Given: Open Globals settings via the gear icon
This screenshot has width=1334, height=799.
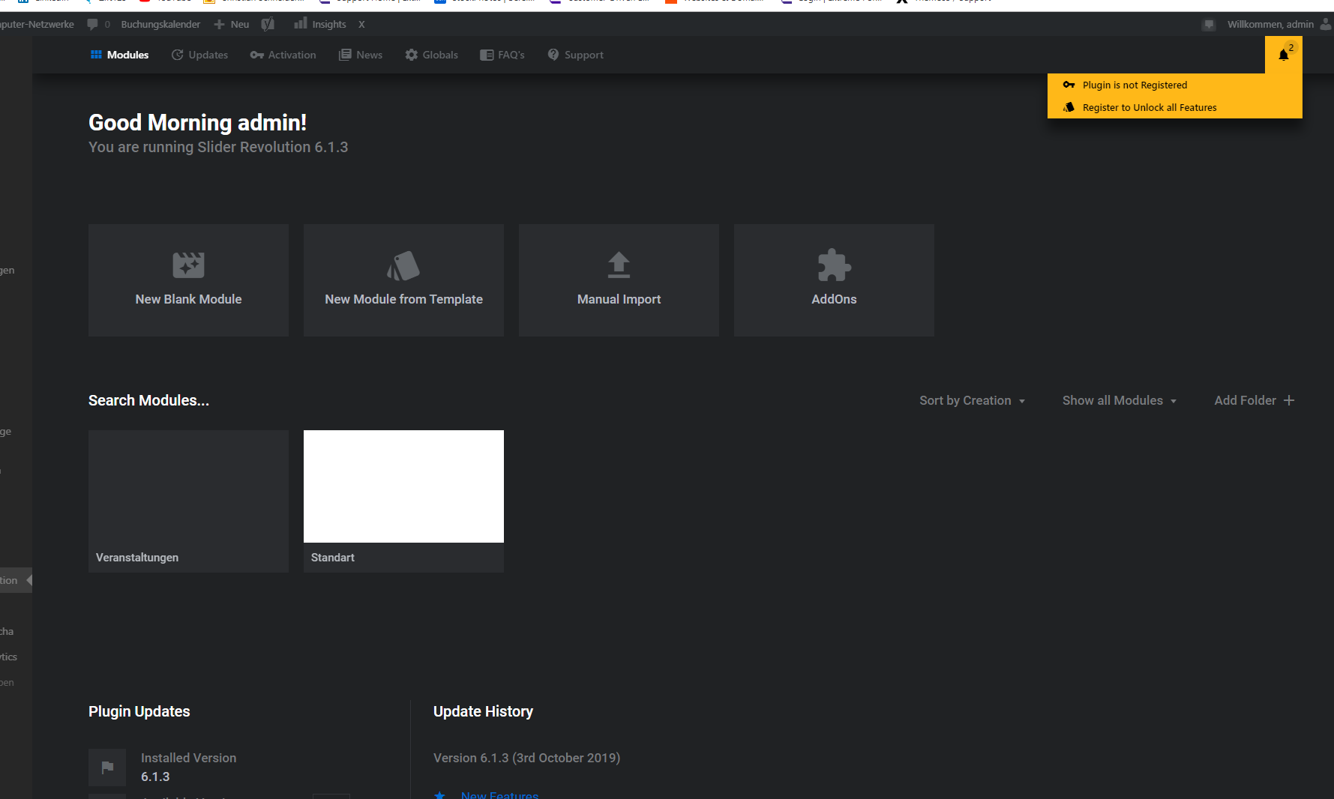Looking at the screenshot, I should [x=431, y=55].
